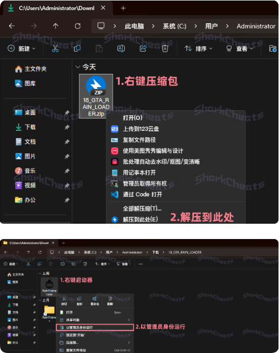Open a new tab with plus button

(123, 8)
